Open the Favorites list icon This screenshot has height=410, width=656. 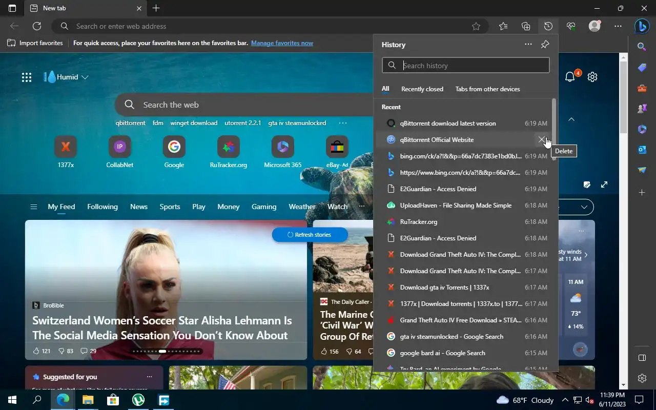click(503, 26)
